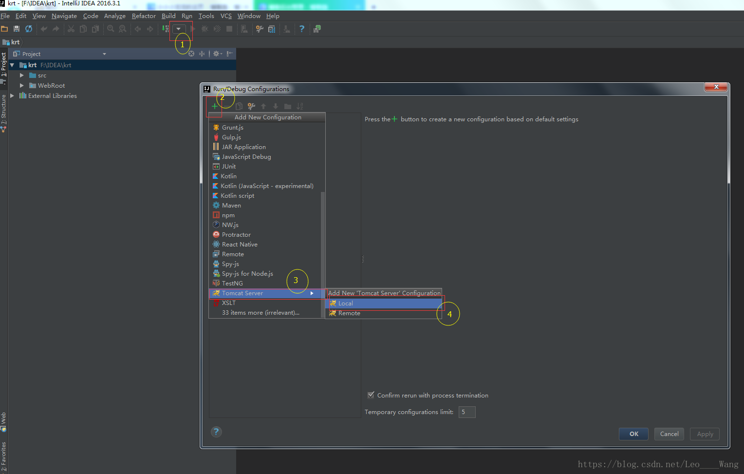Open the Project view type dropdown
Viewport: 744px width, 474px height.
point(104,54)
